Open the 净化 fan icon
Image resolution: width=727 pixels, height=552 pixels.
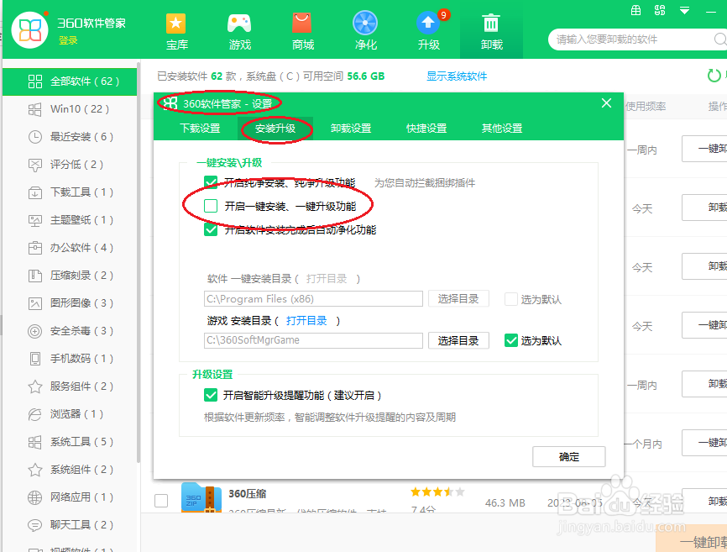365,24
